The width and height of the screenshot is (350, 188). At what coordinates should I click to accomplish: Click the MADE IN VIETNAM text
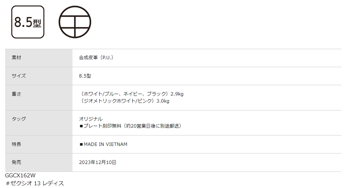pos(106,144)
